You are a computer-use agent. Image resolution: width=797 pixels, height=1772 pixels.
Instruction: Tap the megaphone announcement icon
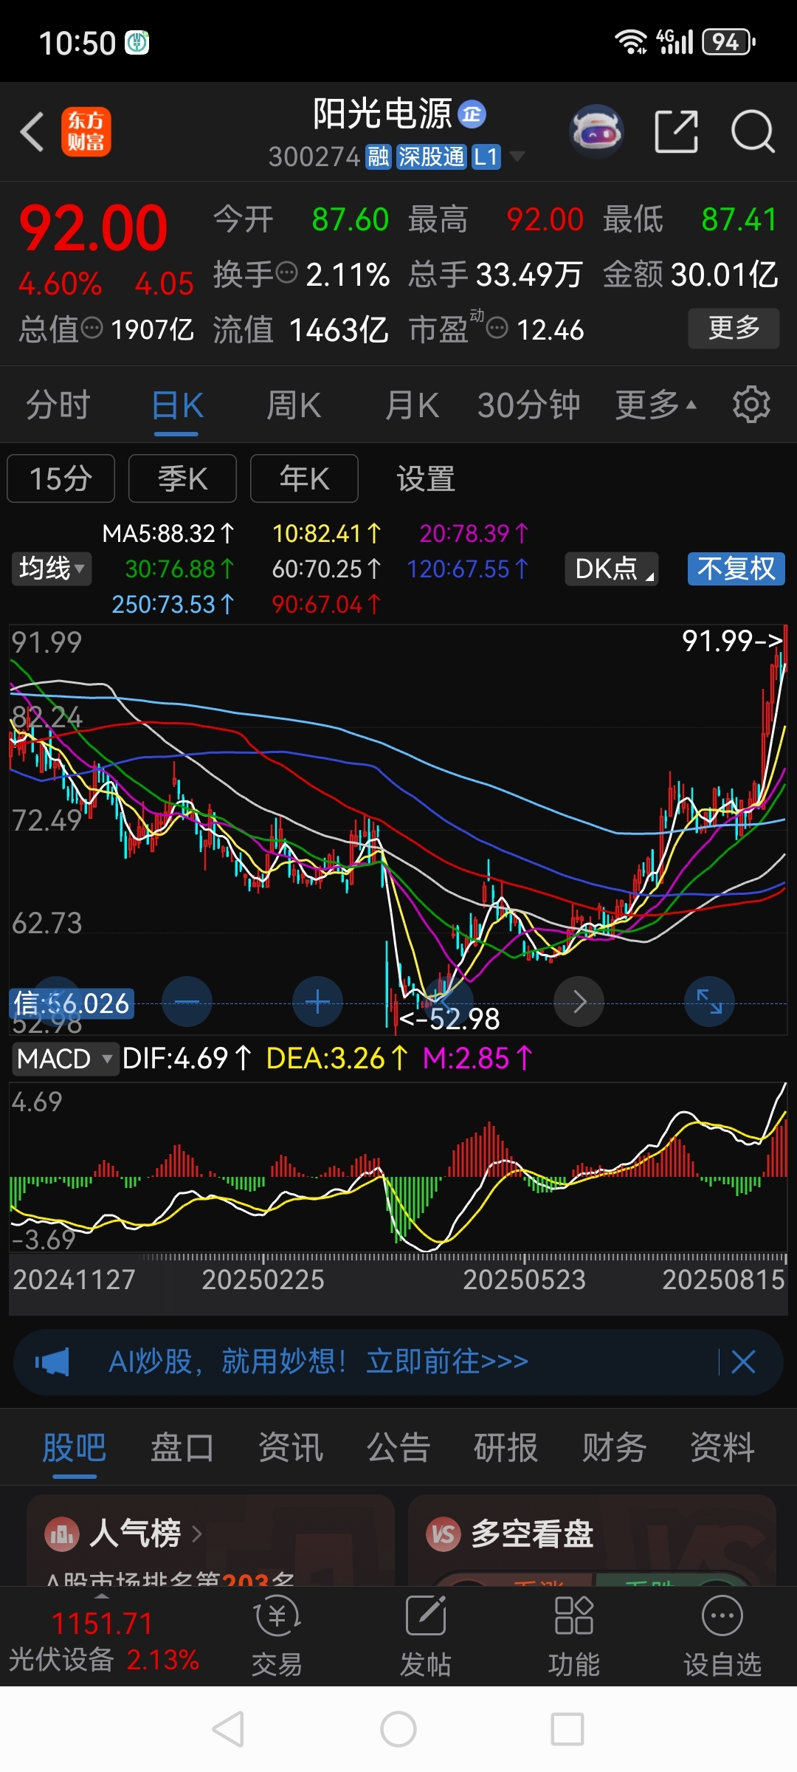point(52,1362)
